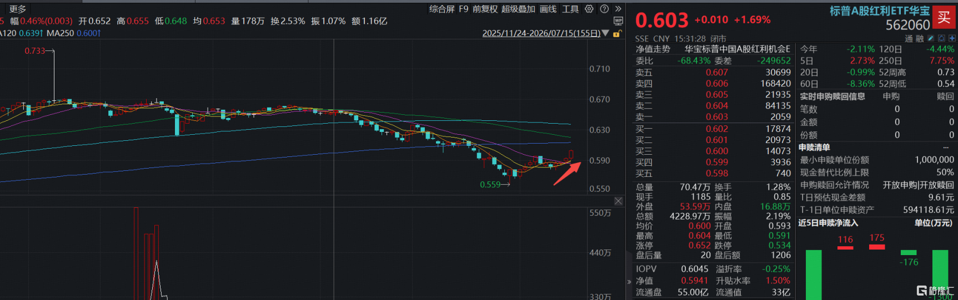Screen dimensions: 958x300
Task: Add to watchlist with plus icon
Action: point(952,38)
